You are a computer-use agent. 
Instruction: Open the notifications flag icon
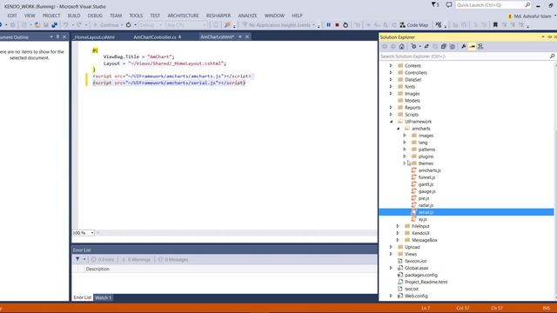[x=434, y=4]
